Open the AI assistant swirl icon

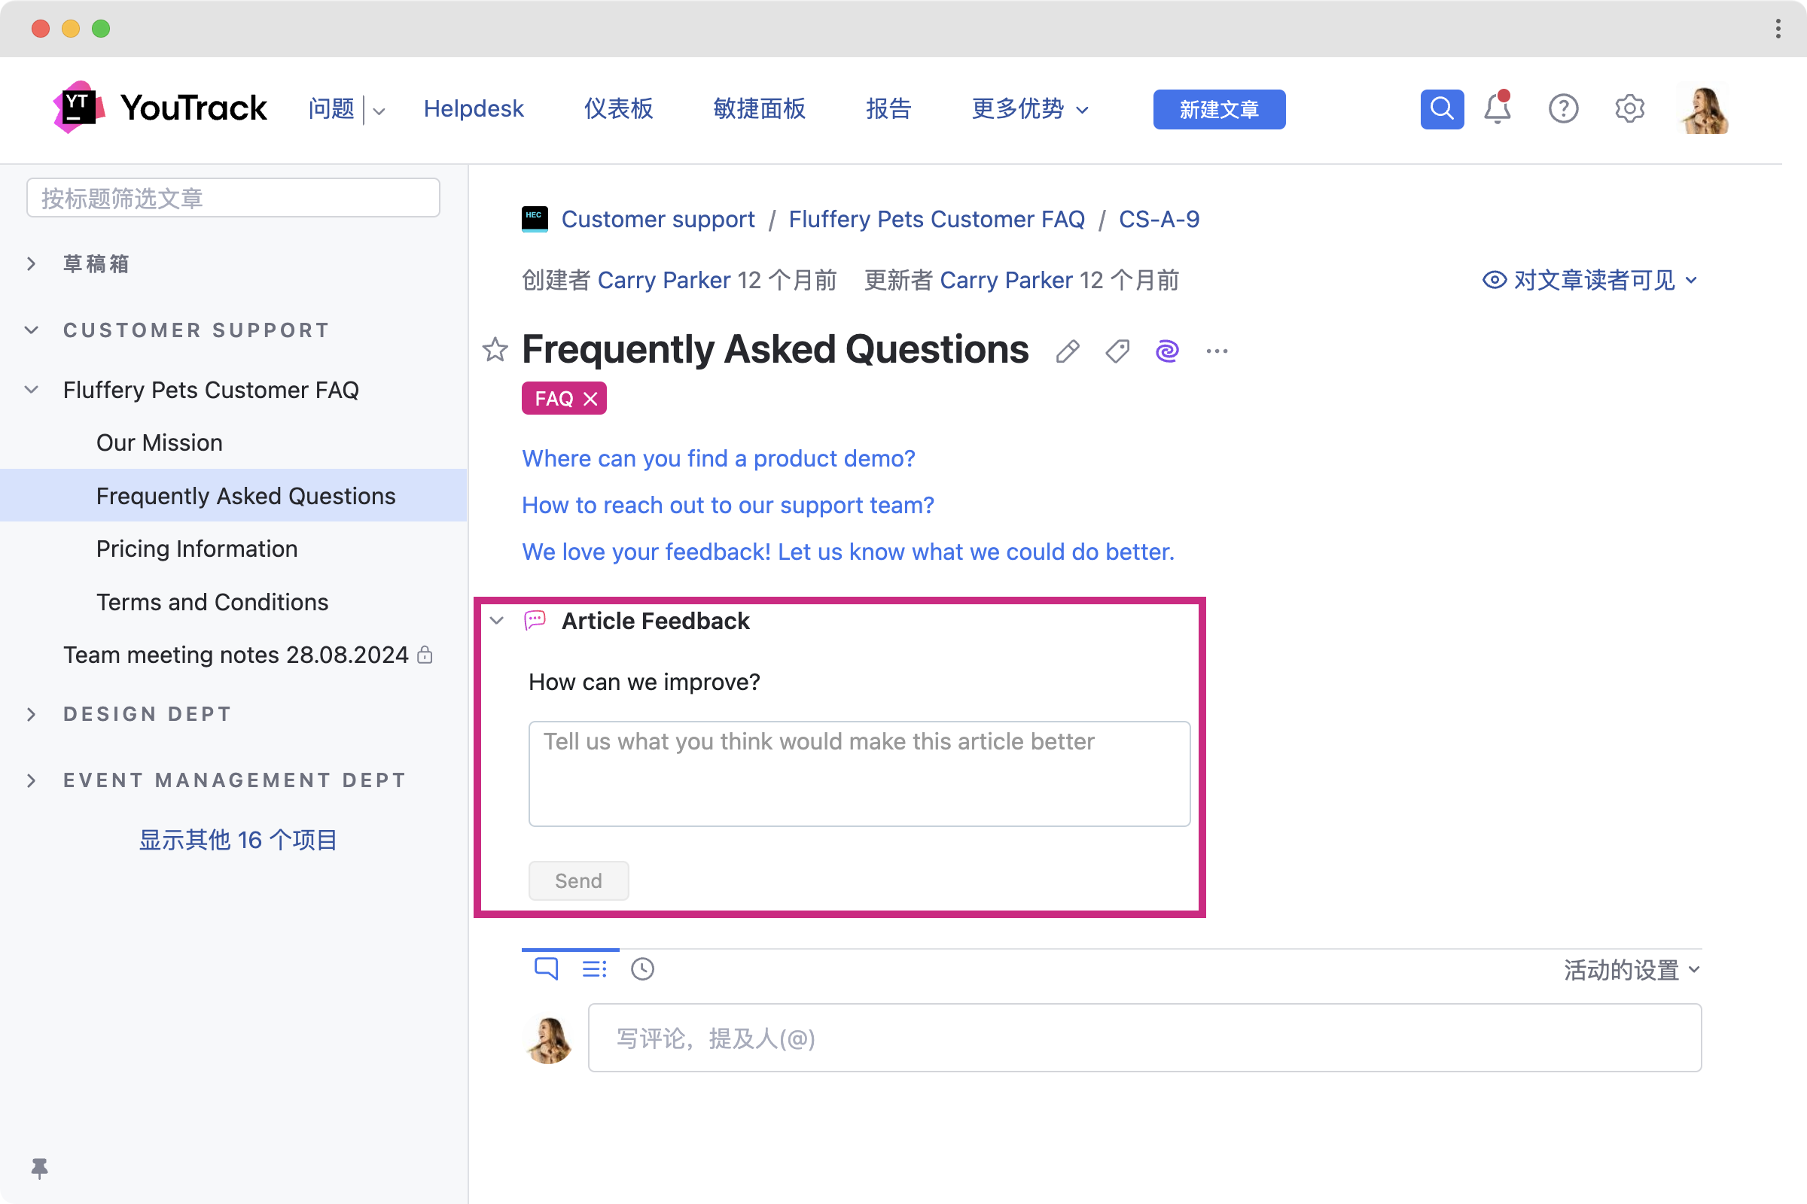point(1166,351)
